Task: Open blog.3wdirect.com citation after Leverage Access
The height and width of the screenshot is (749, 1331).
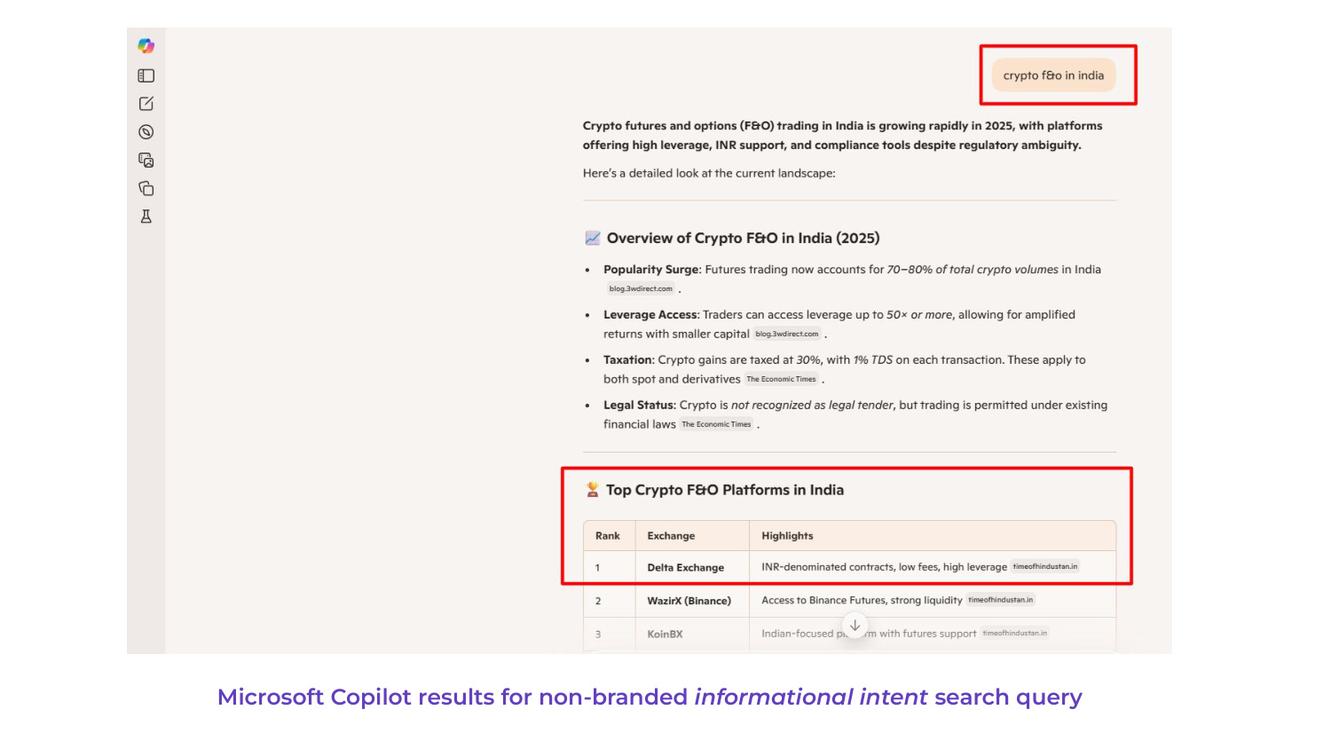Action: click(x=787, y=335)
